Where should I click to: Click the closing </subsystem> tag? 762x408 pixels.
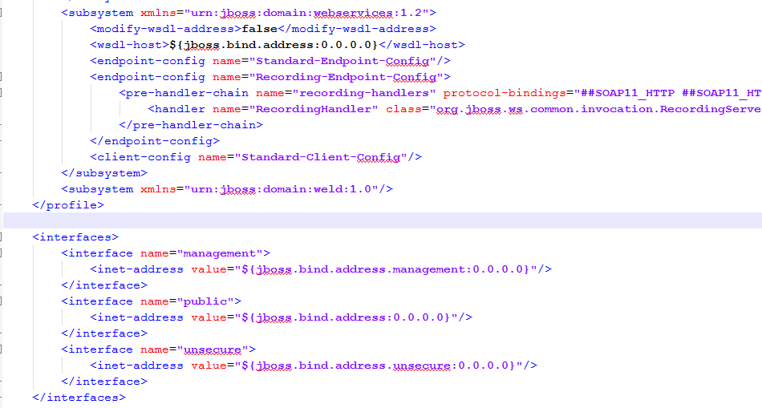click(104, 173)
